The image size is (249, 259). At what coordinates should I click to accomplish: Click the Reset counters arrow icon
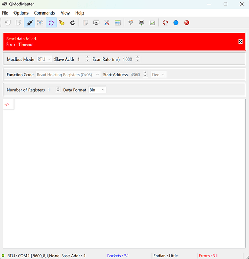tap(72, 23)
